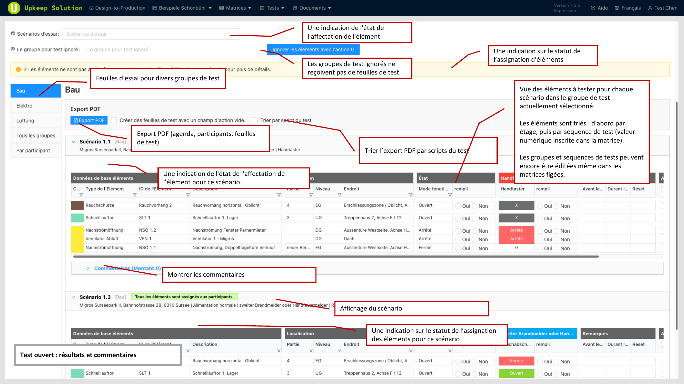Check Trier par script du test

pyautogui.click(x=255, y=120)
